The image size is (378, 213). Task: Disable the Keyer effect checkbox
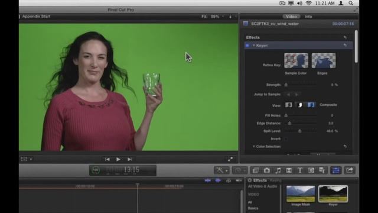tap(247, 46)
